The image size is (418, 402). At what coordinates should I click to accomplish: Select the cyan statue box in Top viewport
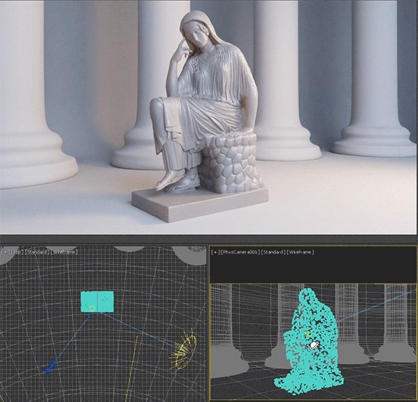pyautogui.click(x=98, y=302)
